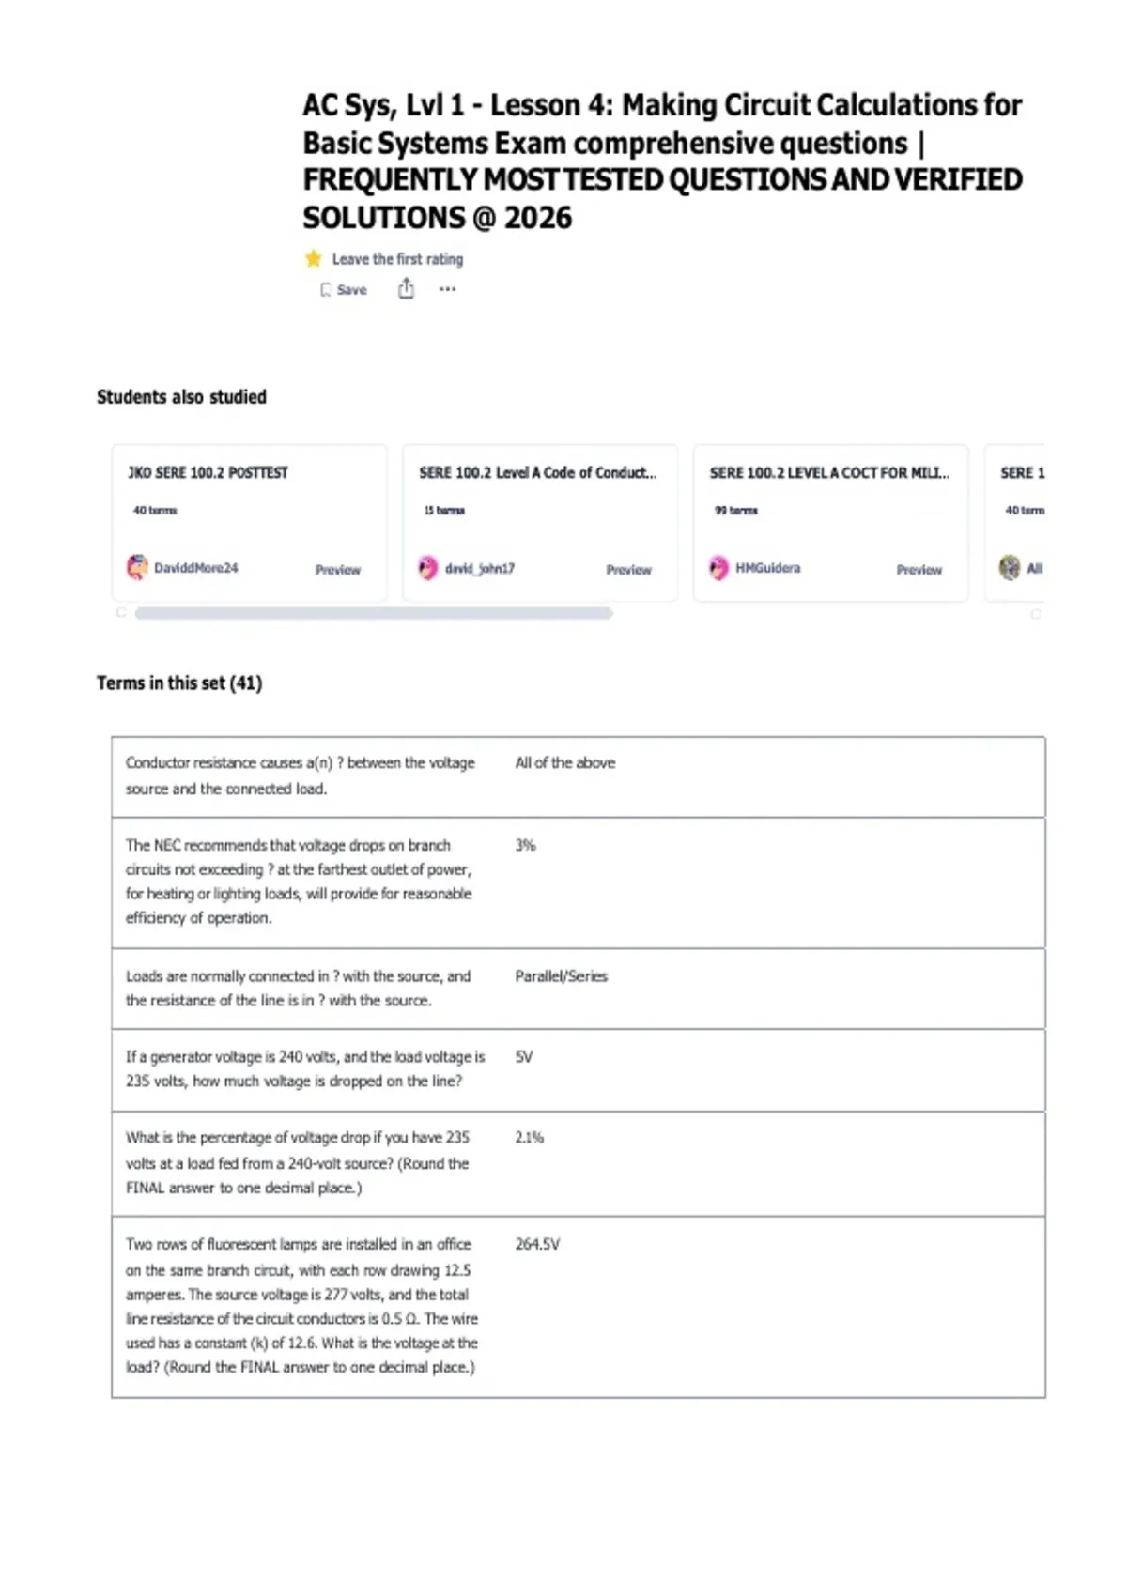The image size is (1127, 1596).
Task: Open the three-dot more options menu
Action: click(448, 289)
